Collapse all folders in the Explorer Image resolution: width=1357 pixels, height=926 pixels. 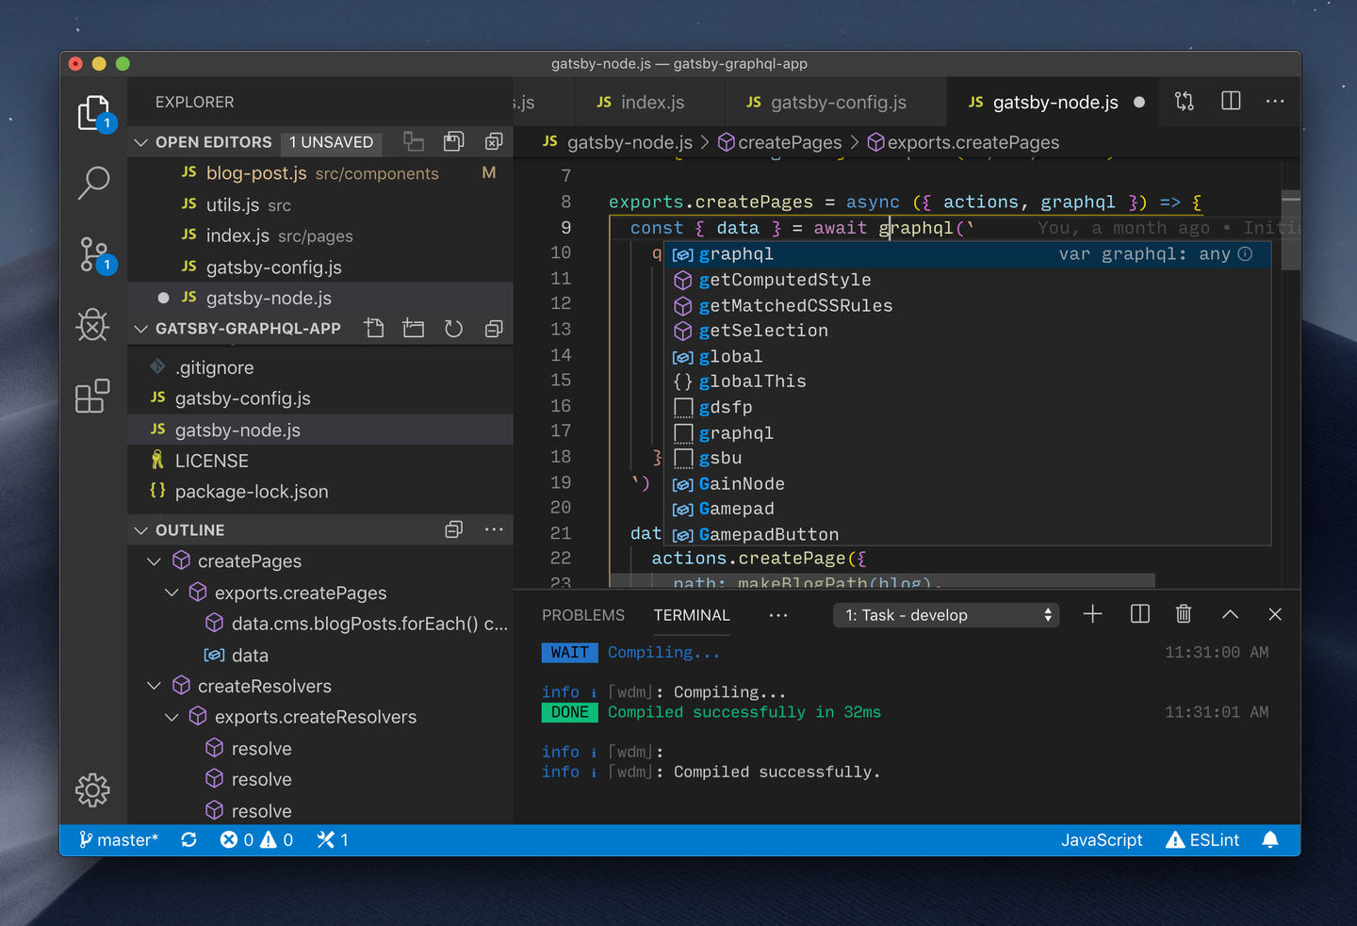[x=494, y=328]
